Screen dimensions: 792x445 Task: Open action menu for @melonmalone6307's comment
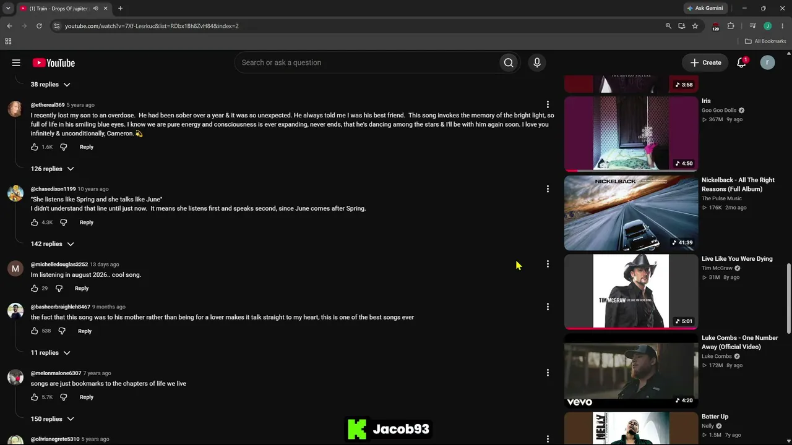(x=548, y=373)
